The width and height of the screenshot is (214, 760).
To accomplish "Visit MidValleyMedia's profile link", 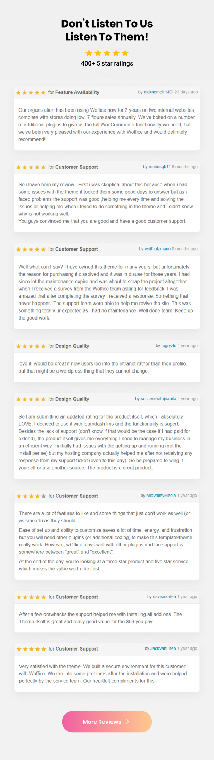I will (x=161, y=496).
